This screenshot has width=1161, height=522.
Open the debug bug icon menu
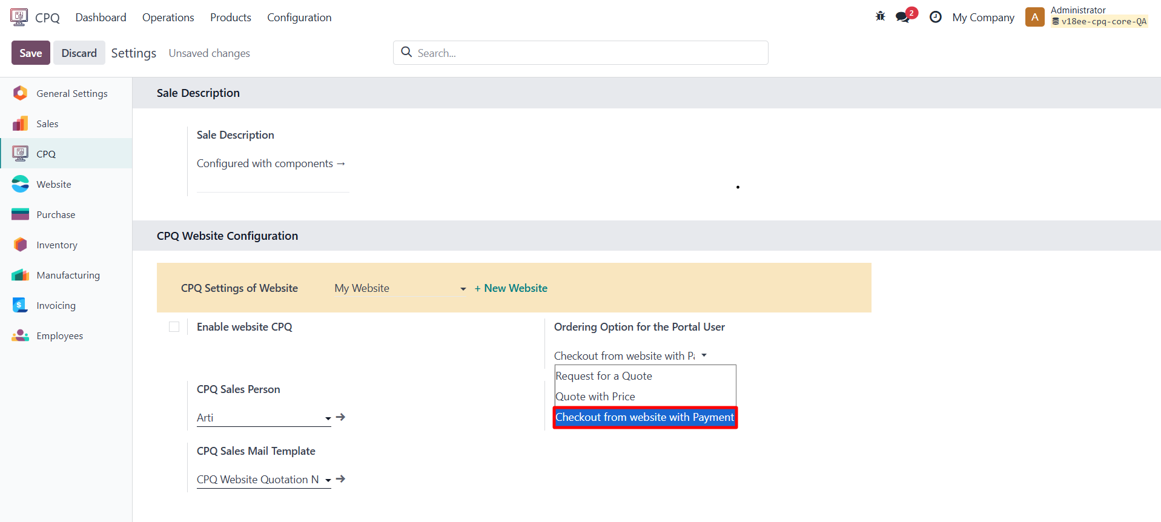(880, 17)
